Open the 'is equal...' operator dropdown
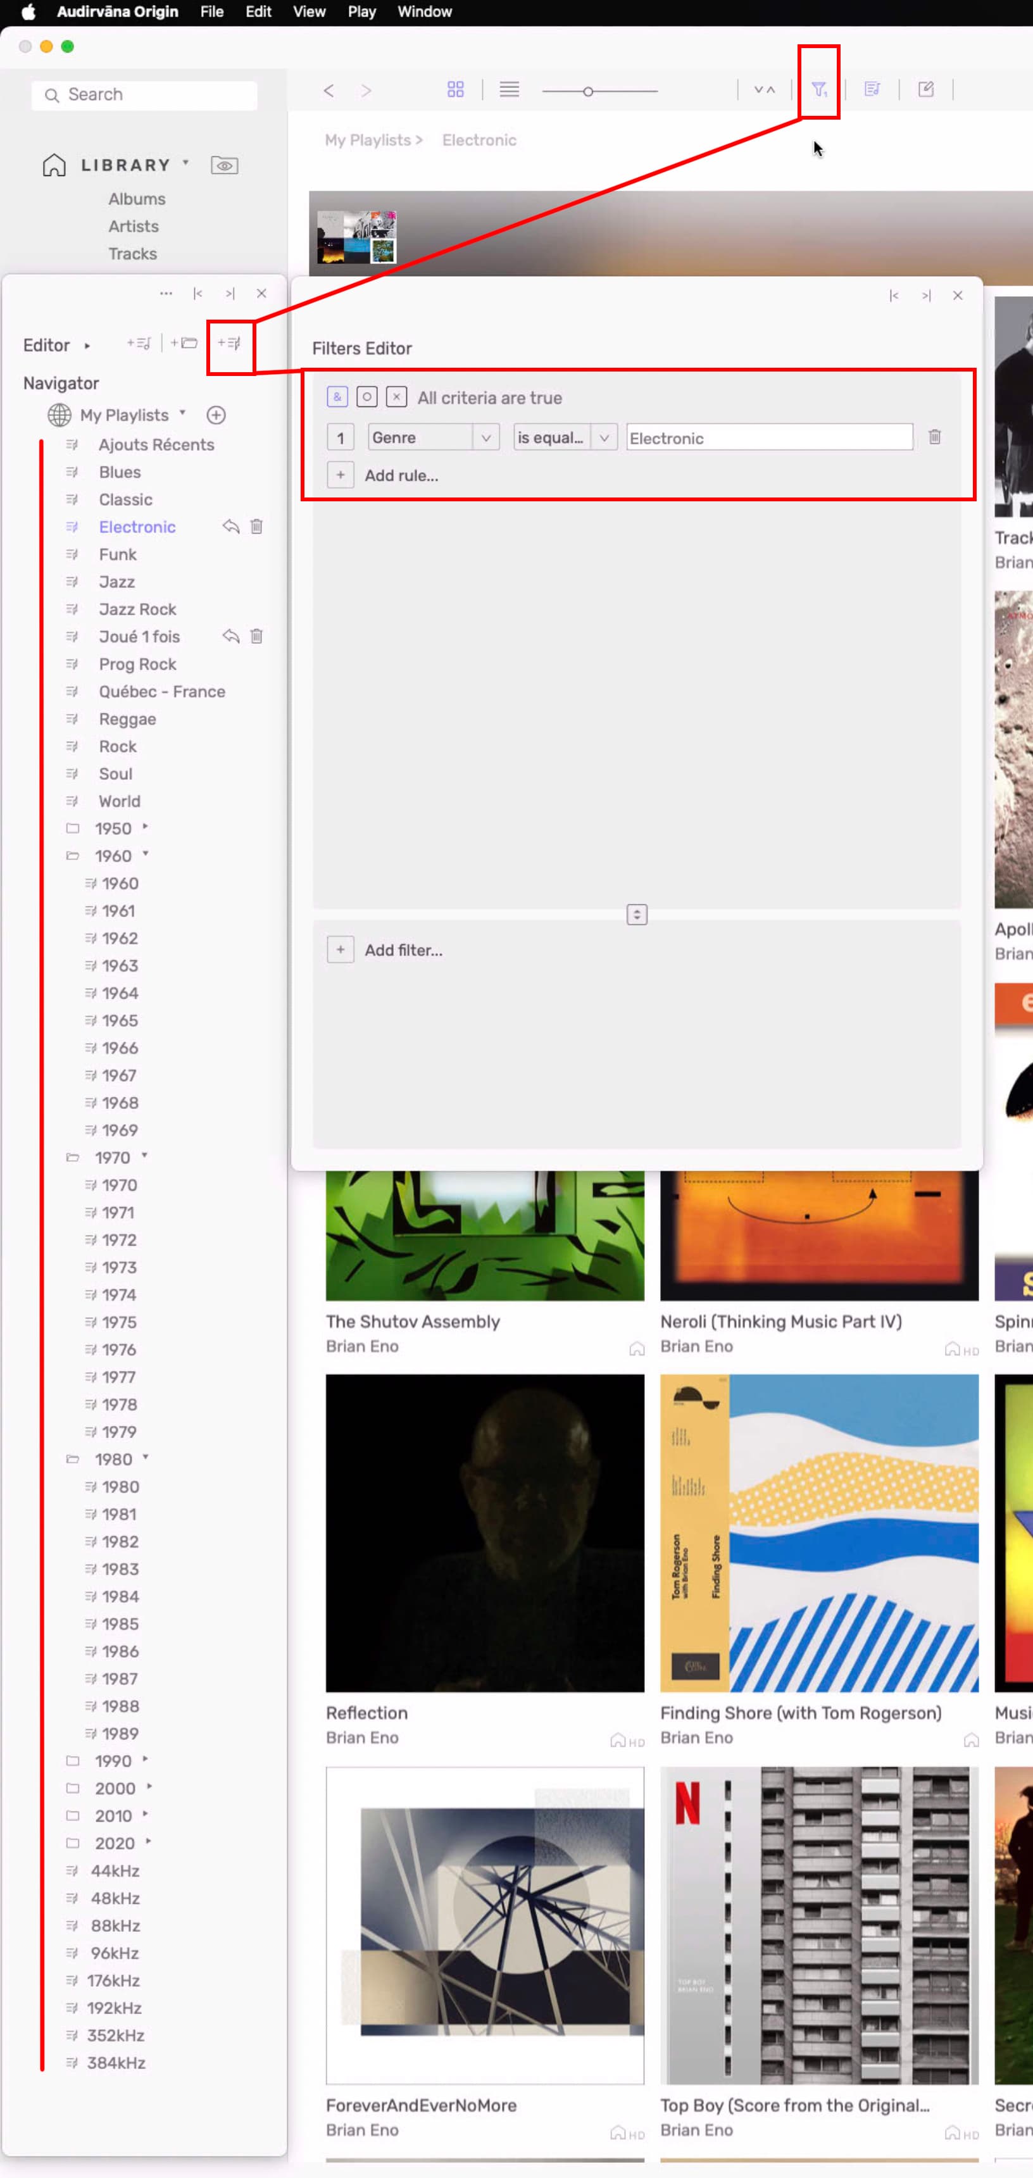Viewport: 1033px width, 2178px height. [x=565, y=437]
